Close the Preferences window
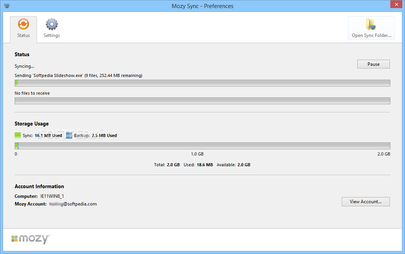Image resolution: width=405 pixels, height=254 pixels. pyautogui.click(x=397, y=4)
